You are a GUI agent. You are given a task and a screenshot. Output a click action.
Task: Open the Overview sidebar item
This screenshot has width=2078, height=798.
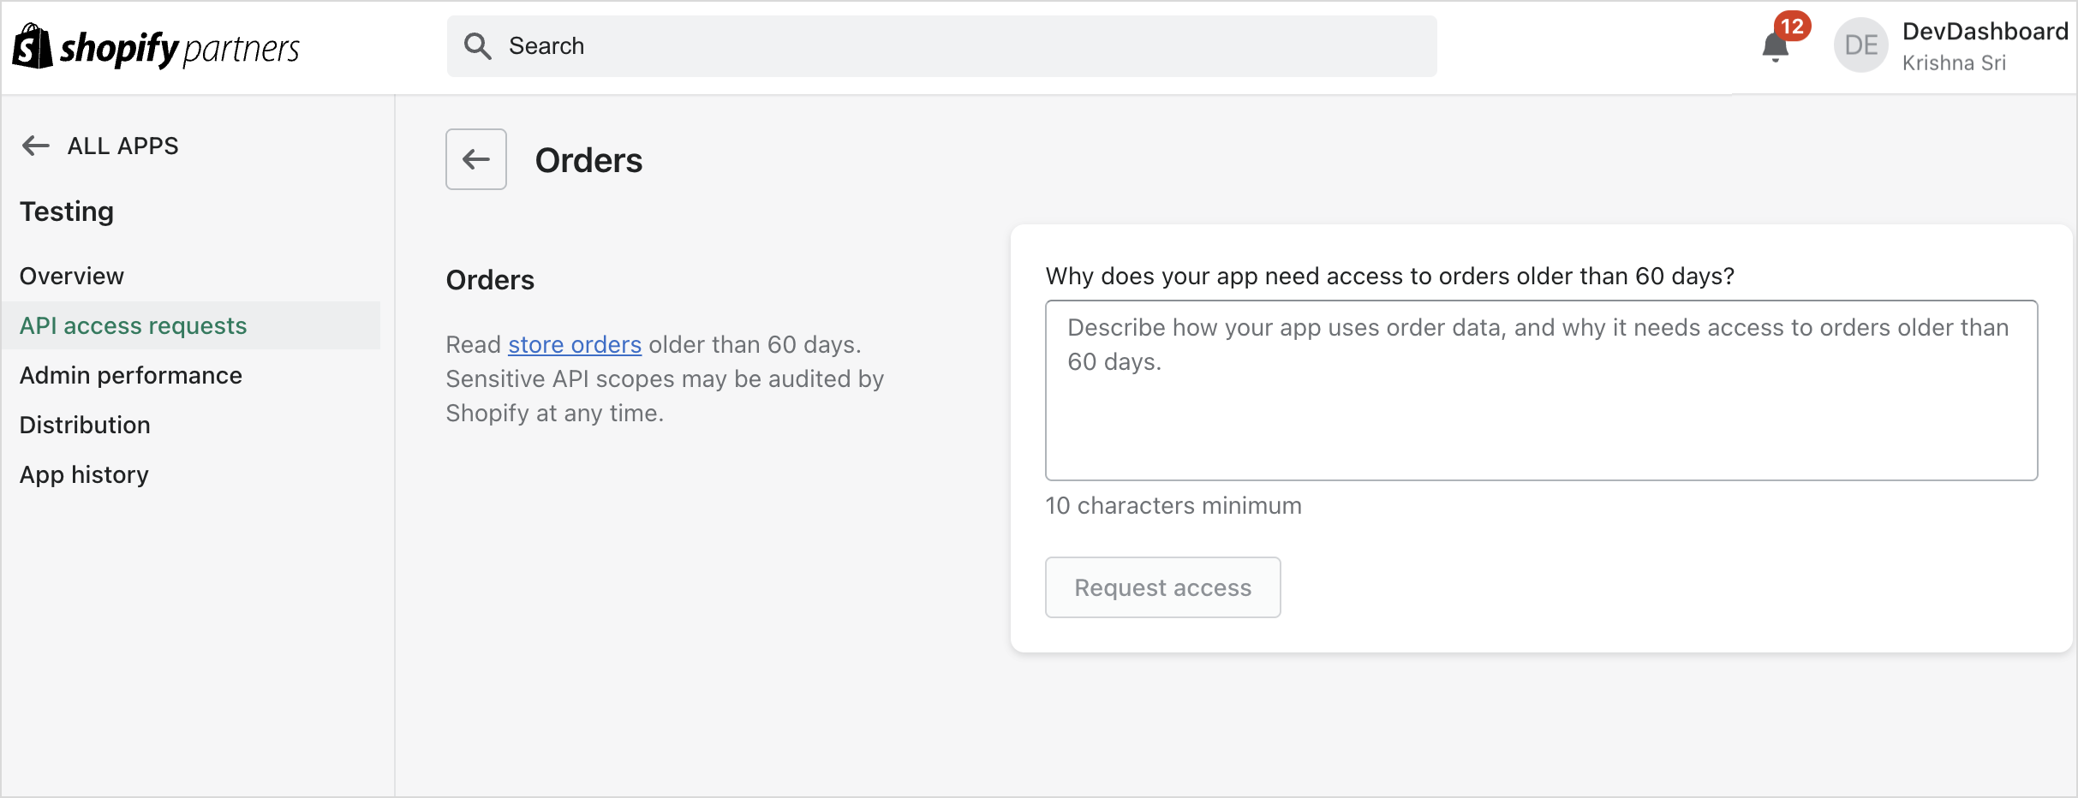point(72,276)
